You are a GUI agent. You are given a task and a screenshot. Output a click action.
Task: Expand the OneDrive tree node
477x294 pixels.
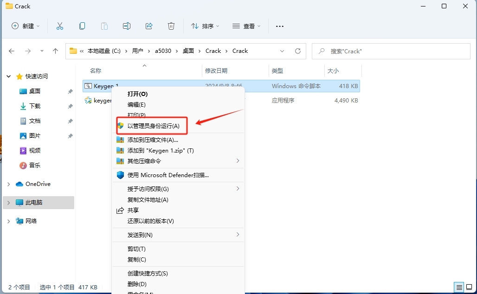click(8, 184)
